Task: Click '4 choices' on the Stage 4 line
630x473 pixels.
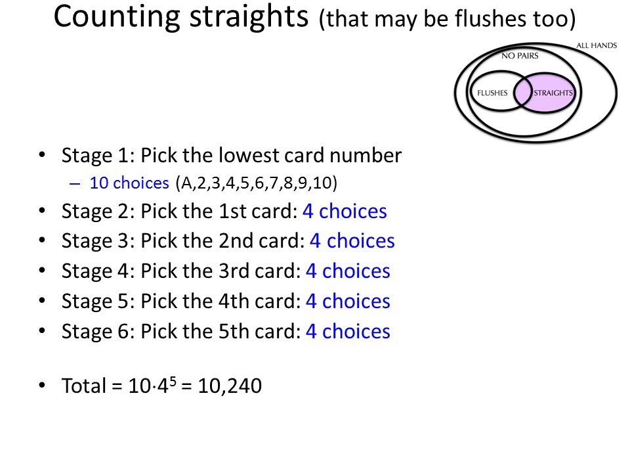Action: [348, 271]
